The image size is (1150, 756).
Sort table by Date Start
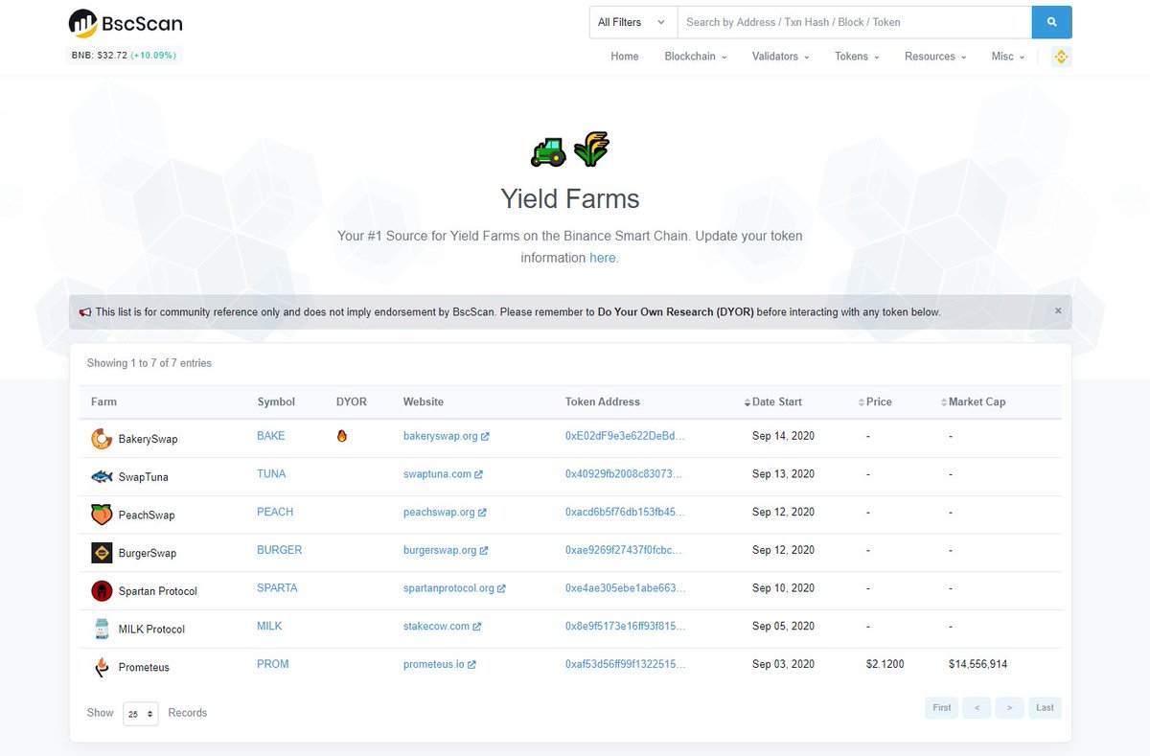click(773, 402)
